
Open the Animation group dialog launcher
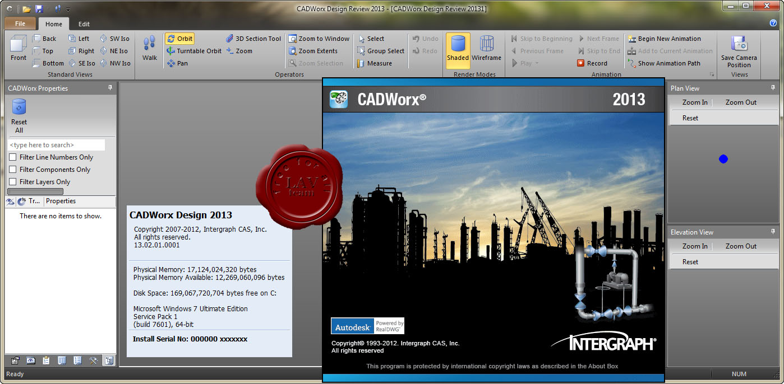712,74
